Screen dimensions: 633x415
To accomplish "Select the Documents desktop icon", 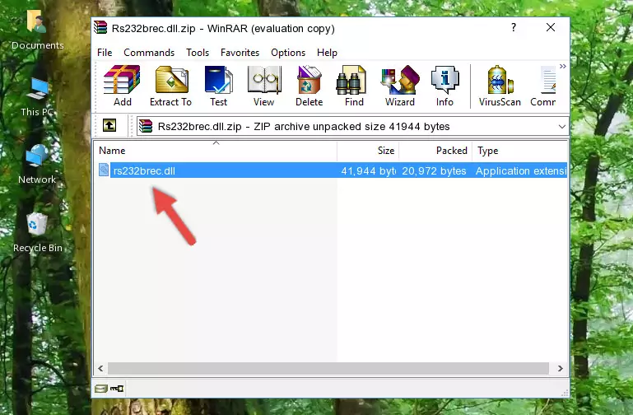I will (38, 30).
